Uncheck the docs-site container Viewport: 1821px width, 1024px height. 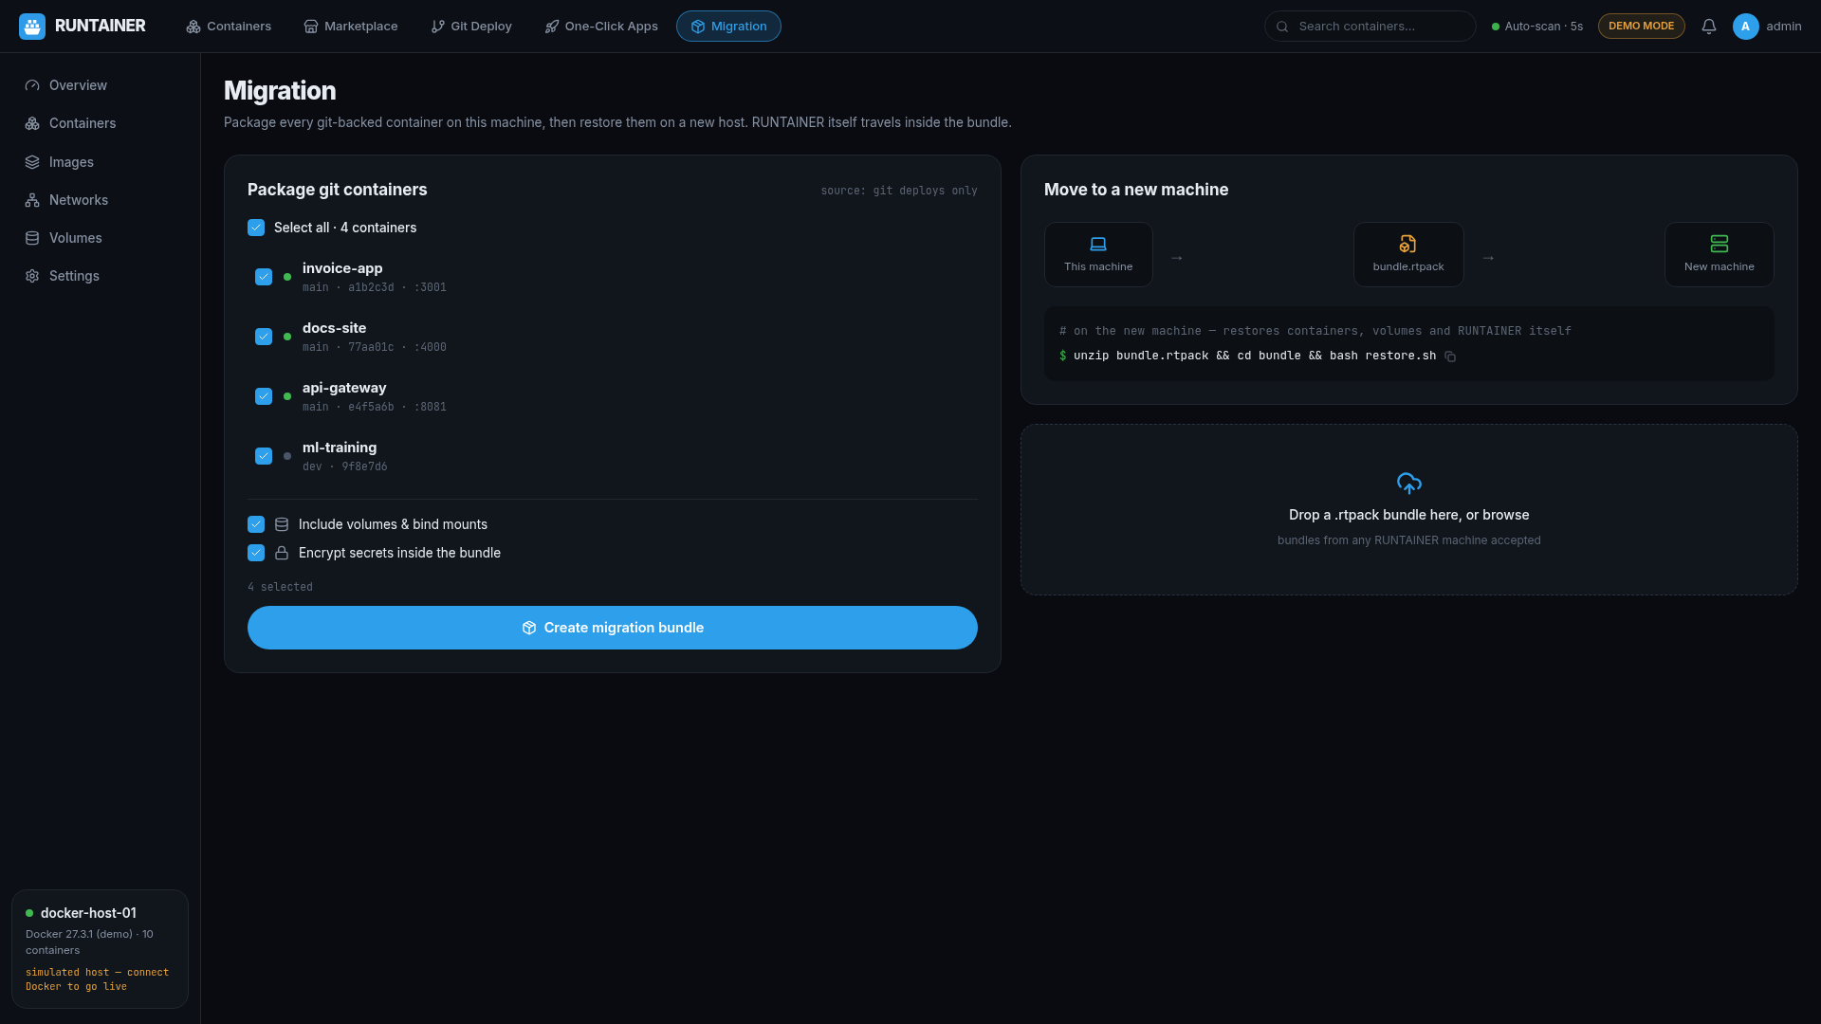[x=264, y=337]
